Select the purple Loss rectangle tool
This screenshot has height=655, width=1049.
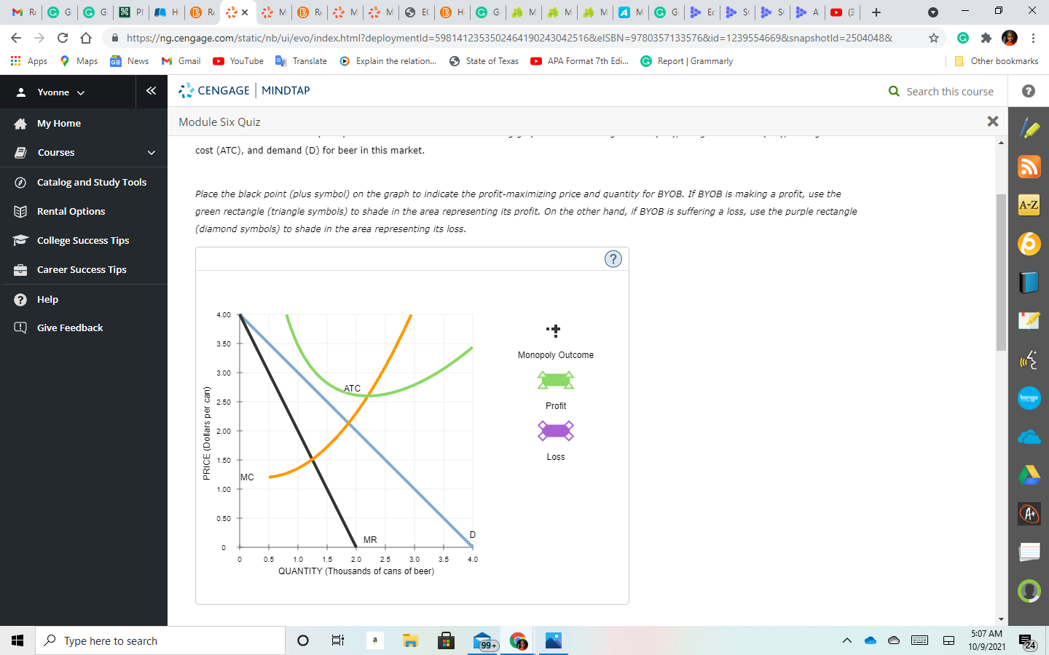(555, 431)
